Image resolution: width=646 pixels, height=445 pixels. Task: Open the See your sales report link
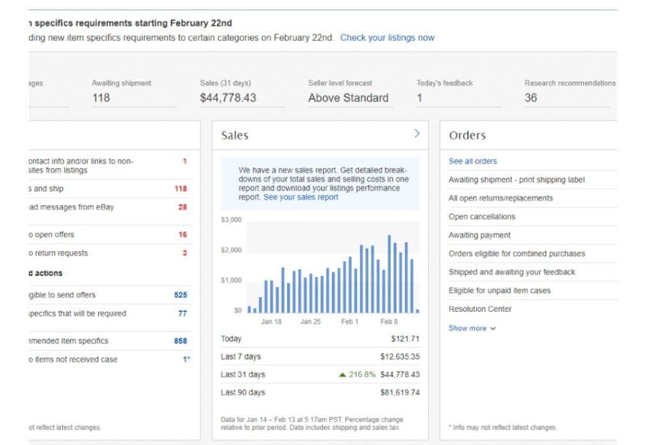301,197
